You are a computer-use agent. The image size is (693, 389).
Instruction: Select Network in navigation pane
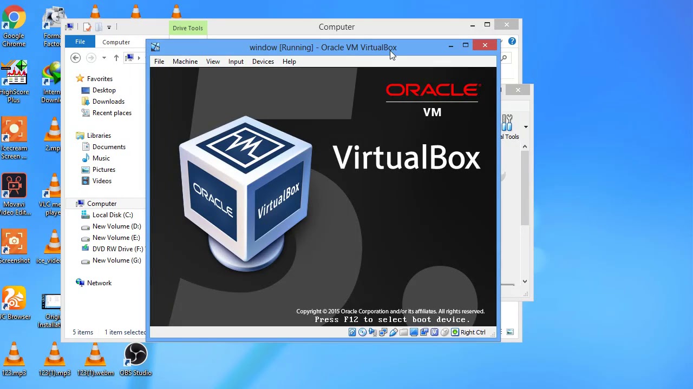pos(99,283)
